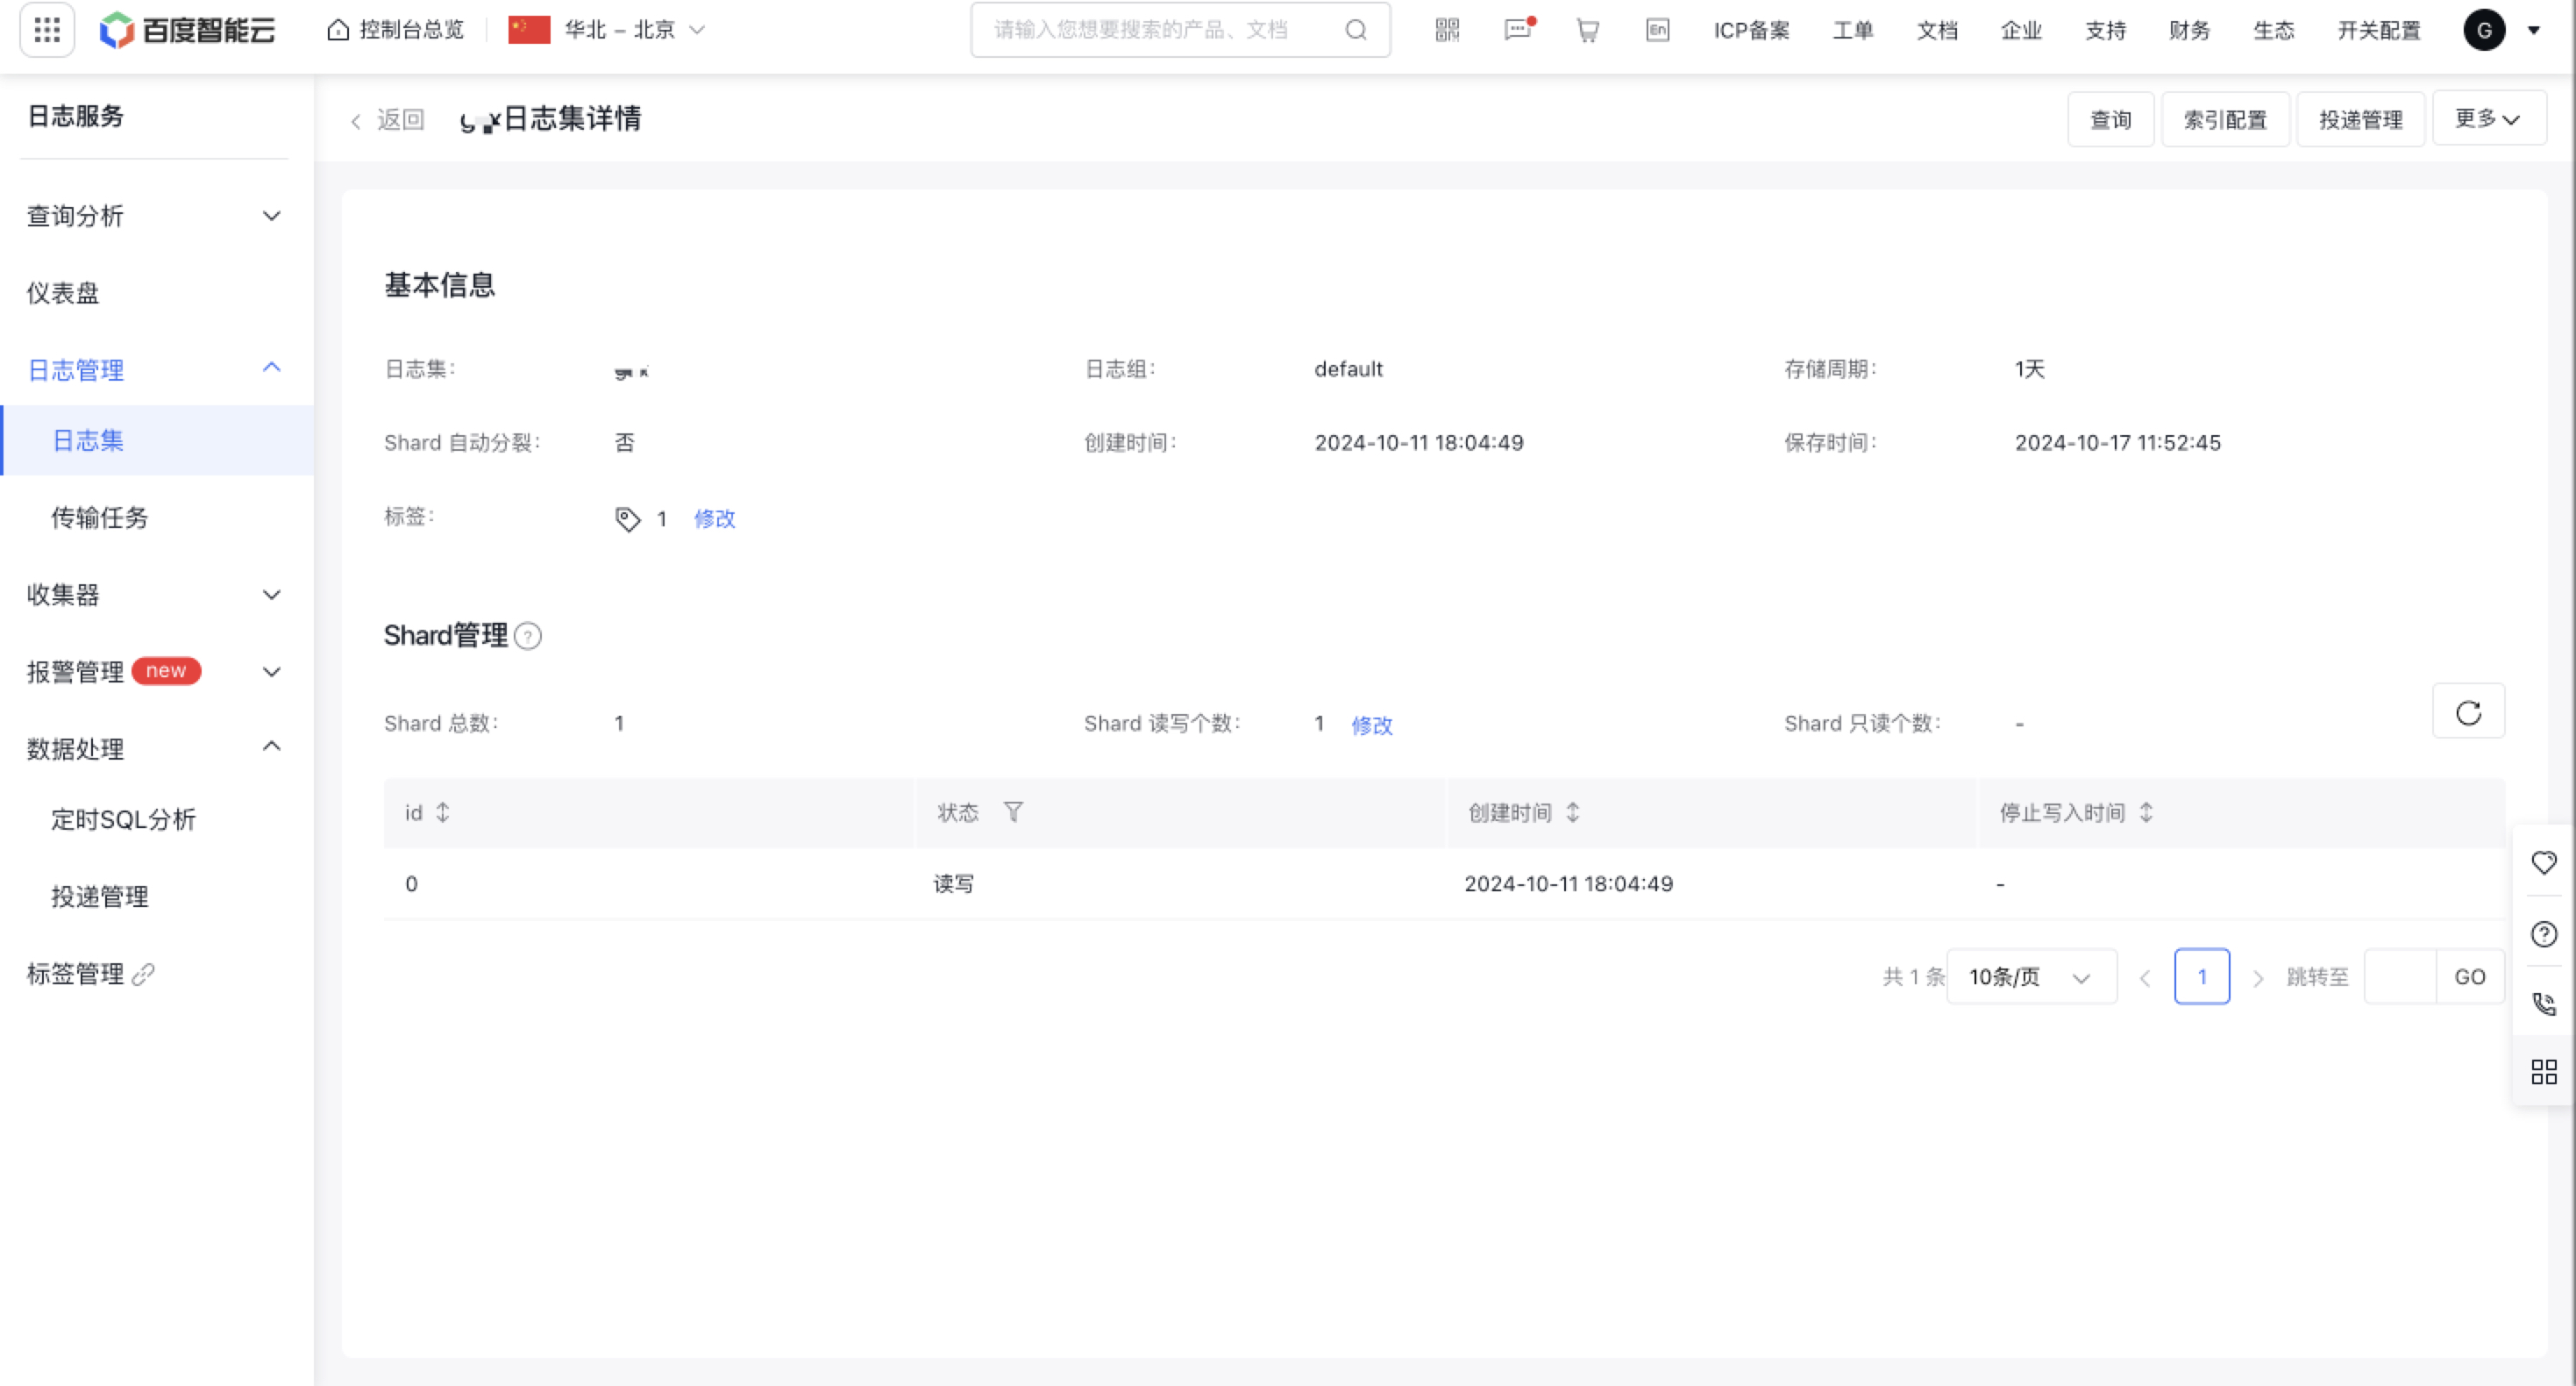Open ICP备案 in top navigation
Image resolution: width=2576 pixels, height=1386 pixels.
coord(1751,30)
